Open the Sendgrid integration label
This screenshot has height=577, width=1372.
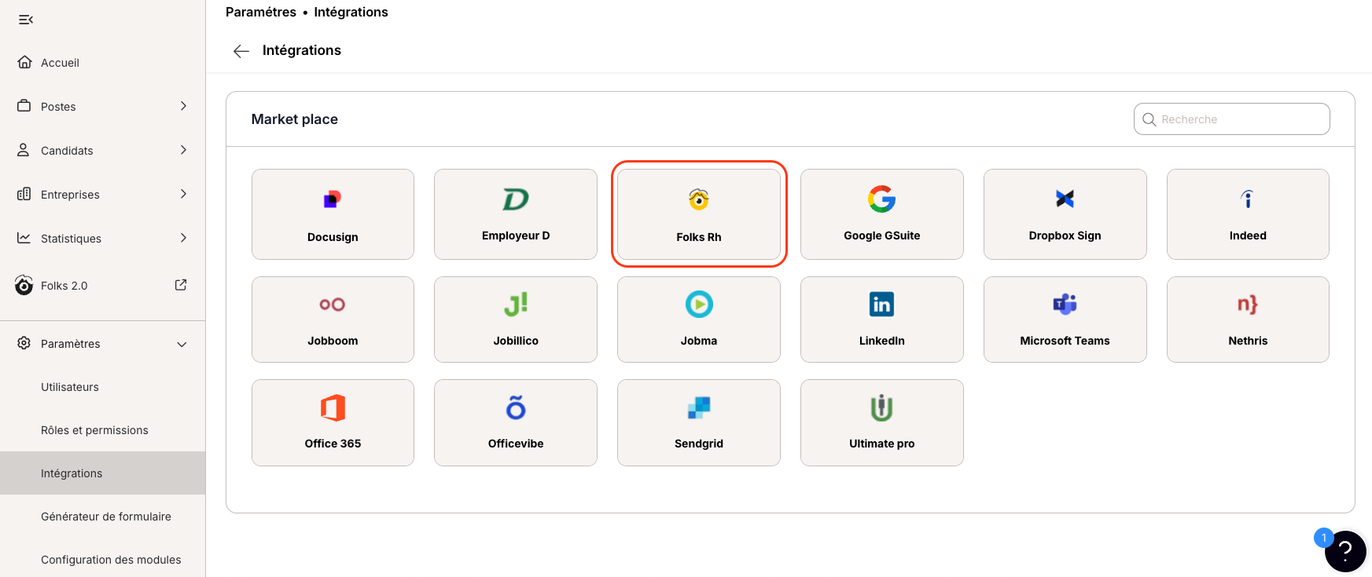699,444
